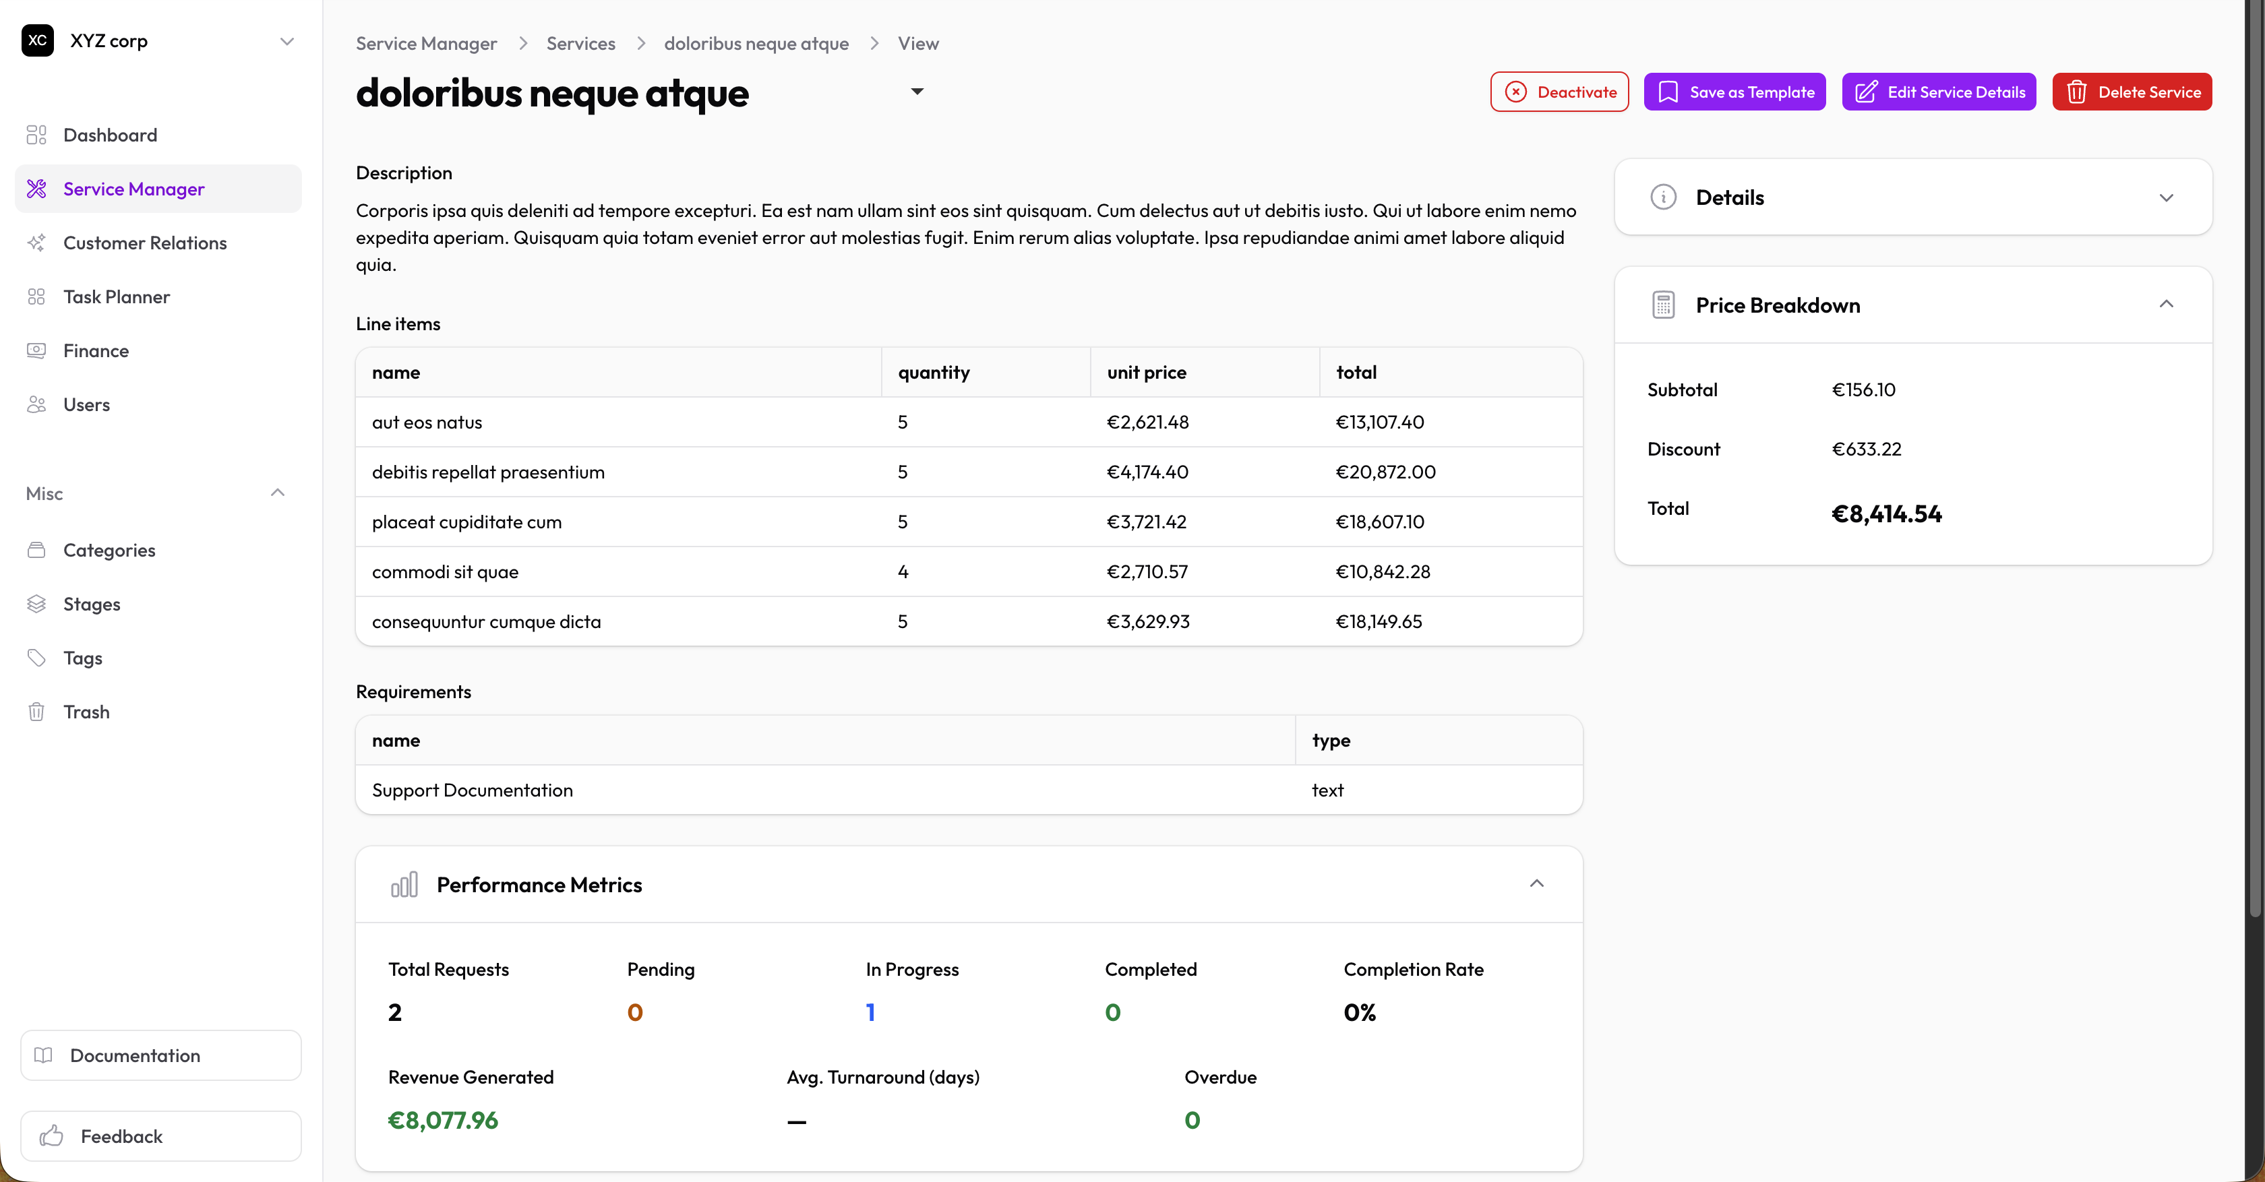
Task: Click the total €13,107.40 cell
Action: point(1380,422)
